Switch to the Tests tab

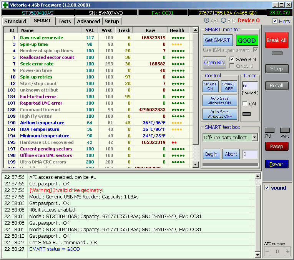[65, 21]
